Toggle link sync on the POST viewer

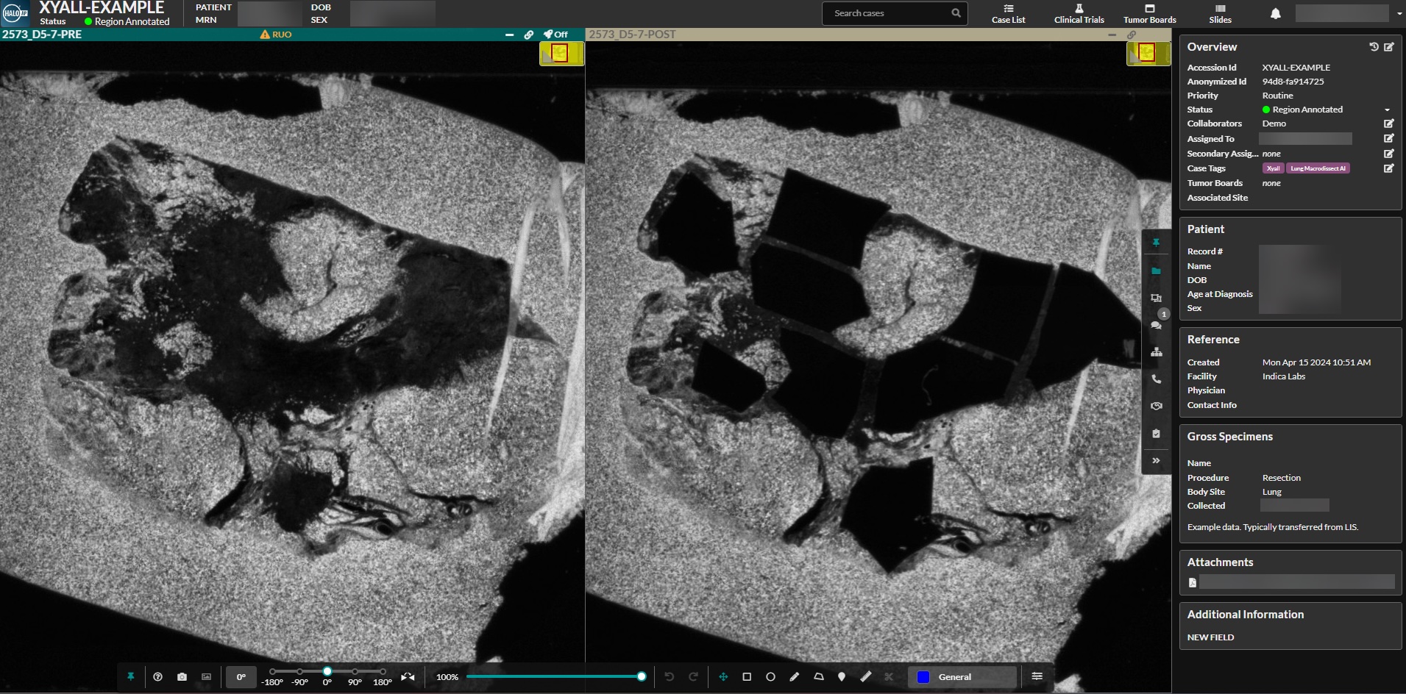tap(1132, 35)
